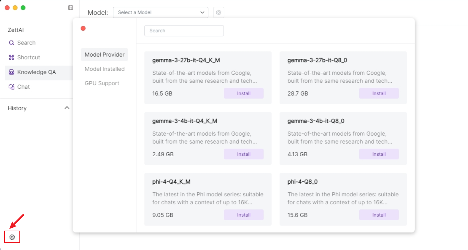Install gemma-3-27b-it-Q8_0 model

379,93
